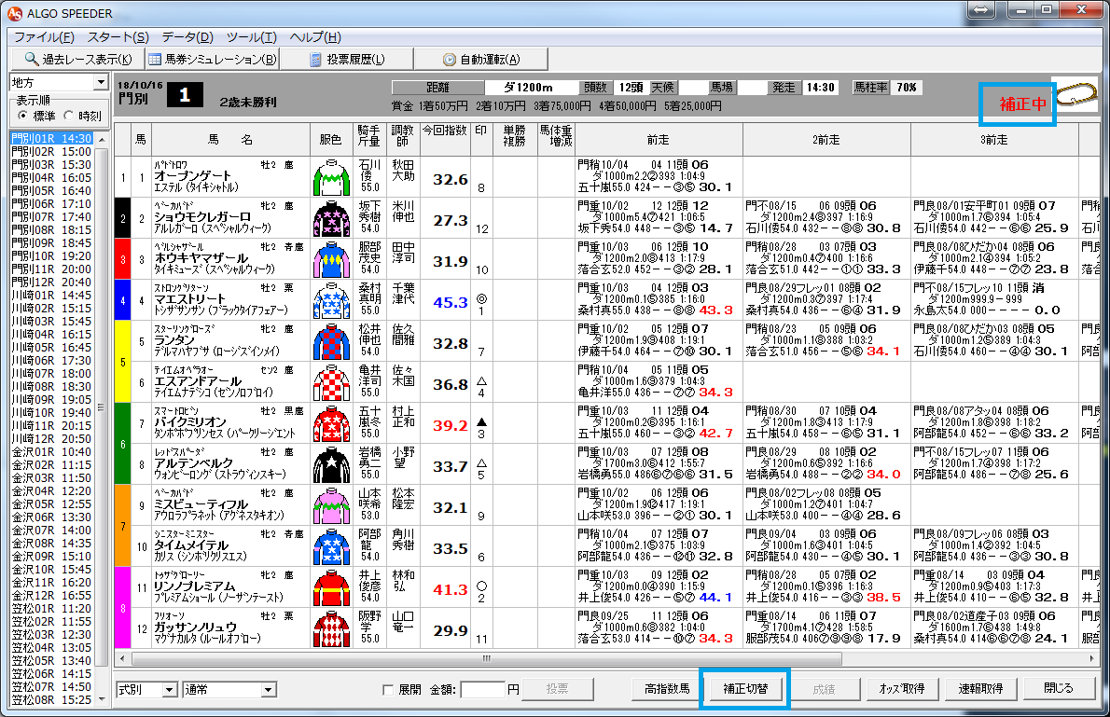1110x717 pixels.
Task: Click the ALGO SPEEDER app icon in title bar
Action: [14, 13]
